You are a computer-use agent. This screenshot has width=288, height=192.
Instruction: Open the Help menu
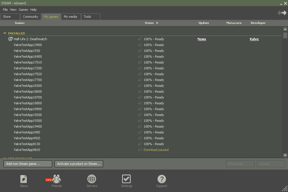(x=33, y=10)
